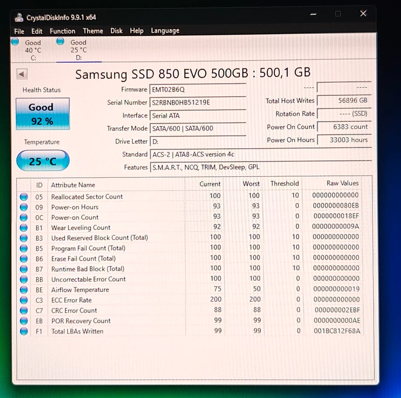Image resolution: width=401 pixels, height=398 pixels.
Task: Click the status icon for Airflow Temperature
Action: (x=24, y=290)
